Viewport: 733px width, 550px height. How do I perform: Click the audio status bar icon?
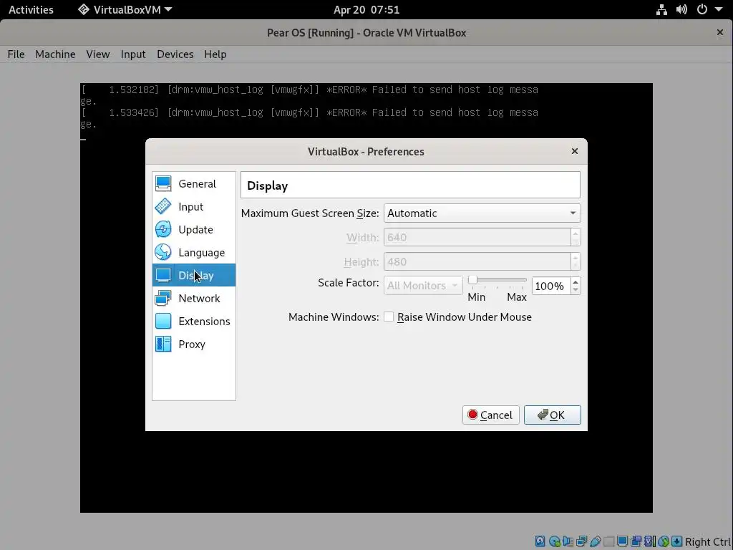568,541
